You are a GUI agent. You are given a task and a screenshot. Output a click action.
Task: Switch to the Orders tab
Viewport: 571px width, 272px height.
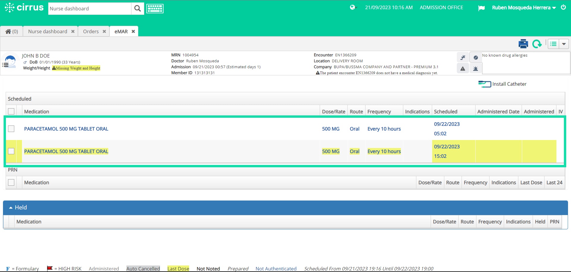[91, 31]
